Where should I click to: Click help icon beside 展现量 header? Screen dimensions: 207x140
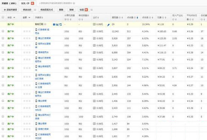(x=120, y=17)
